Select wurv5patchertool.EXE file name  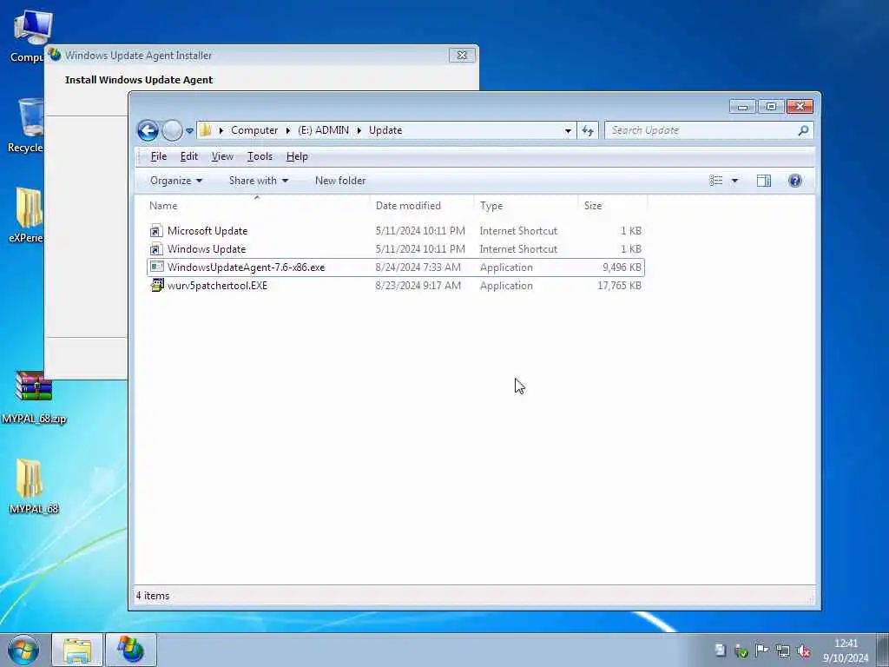pyautogui.click(x=217, y=285)
